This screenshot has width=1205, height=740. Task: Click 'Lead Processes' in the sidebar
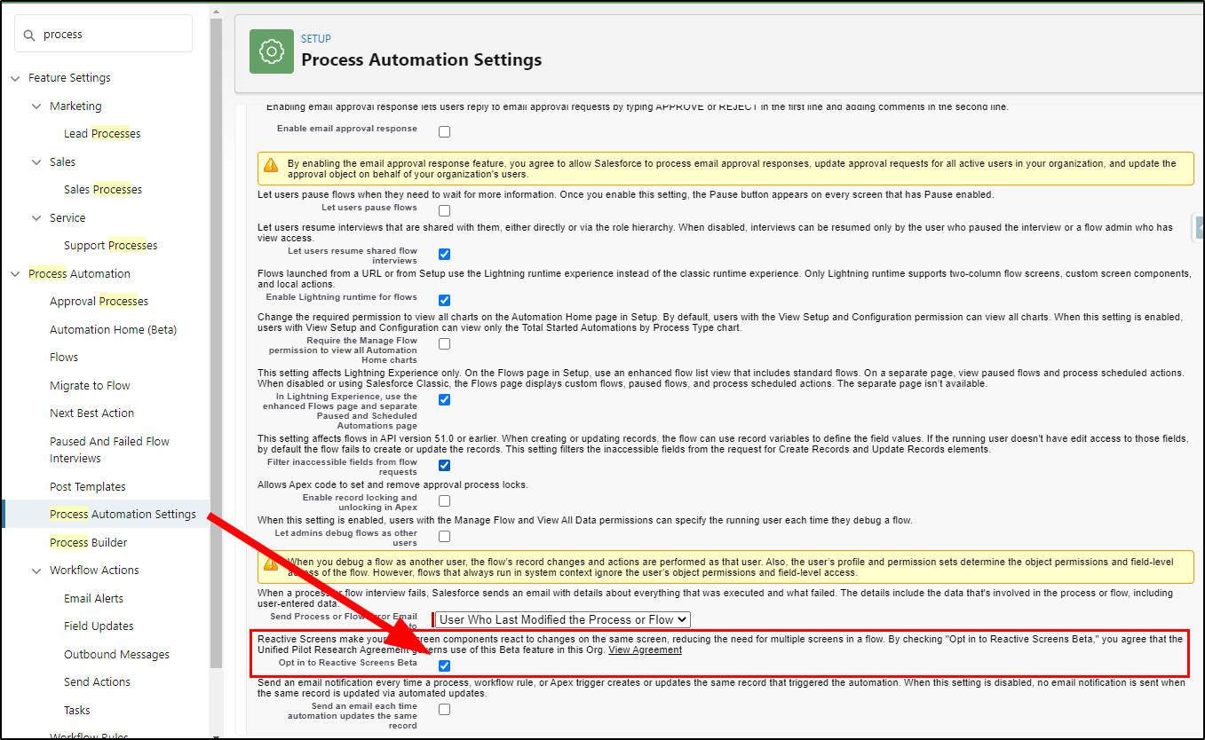point(102,133)
